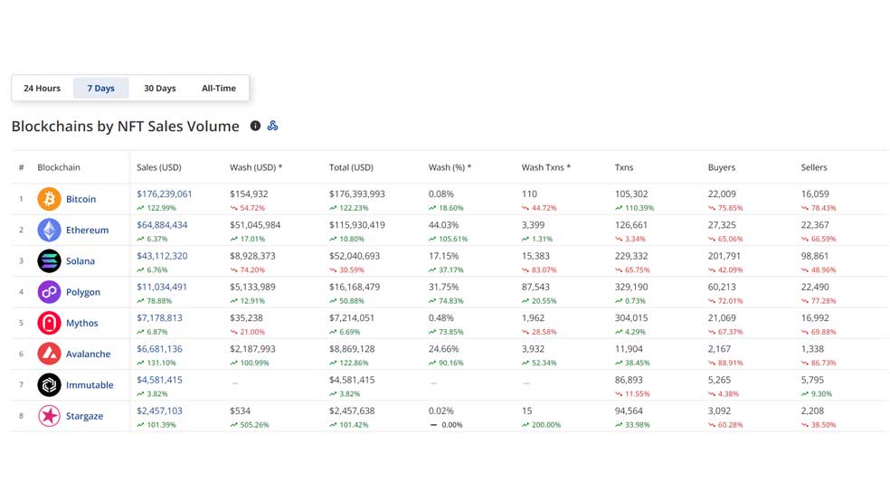This screenshot has width=890, height=501.
Task: Click Stargaze wash value $534
Action: coord(240,411)
